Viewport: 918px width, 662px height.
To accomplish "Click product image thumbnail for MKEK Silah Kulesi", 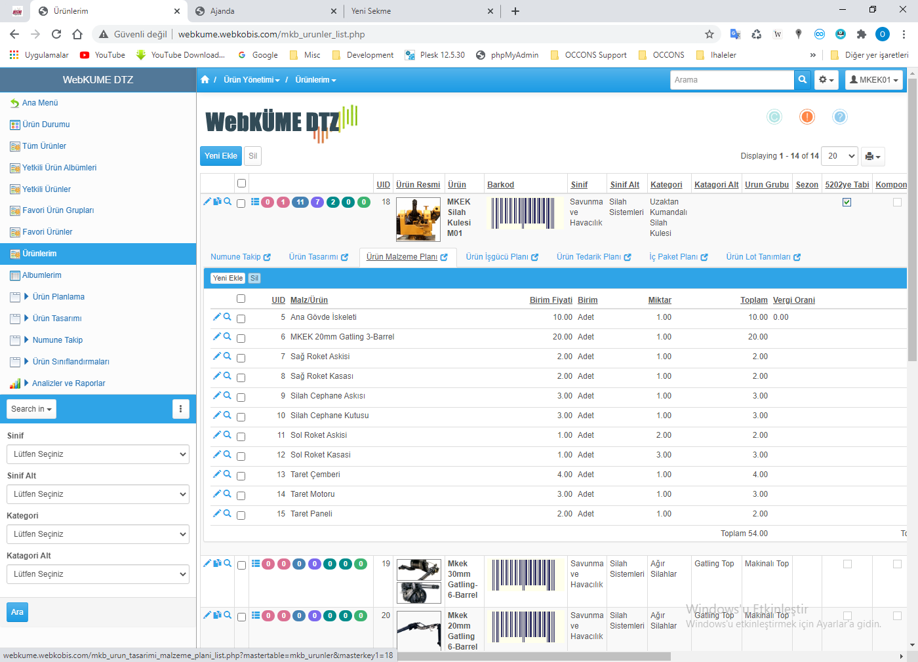I will [418, 221].
